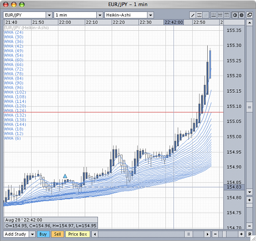Click the disabled delete-line tool icon
The image size is (256, 241).
206,15
